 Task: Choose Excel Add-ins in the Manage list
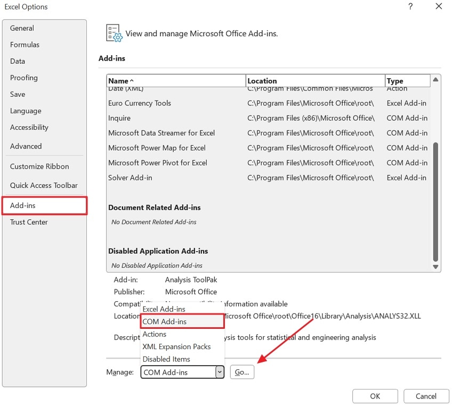(164, 309)
